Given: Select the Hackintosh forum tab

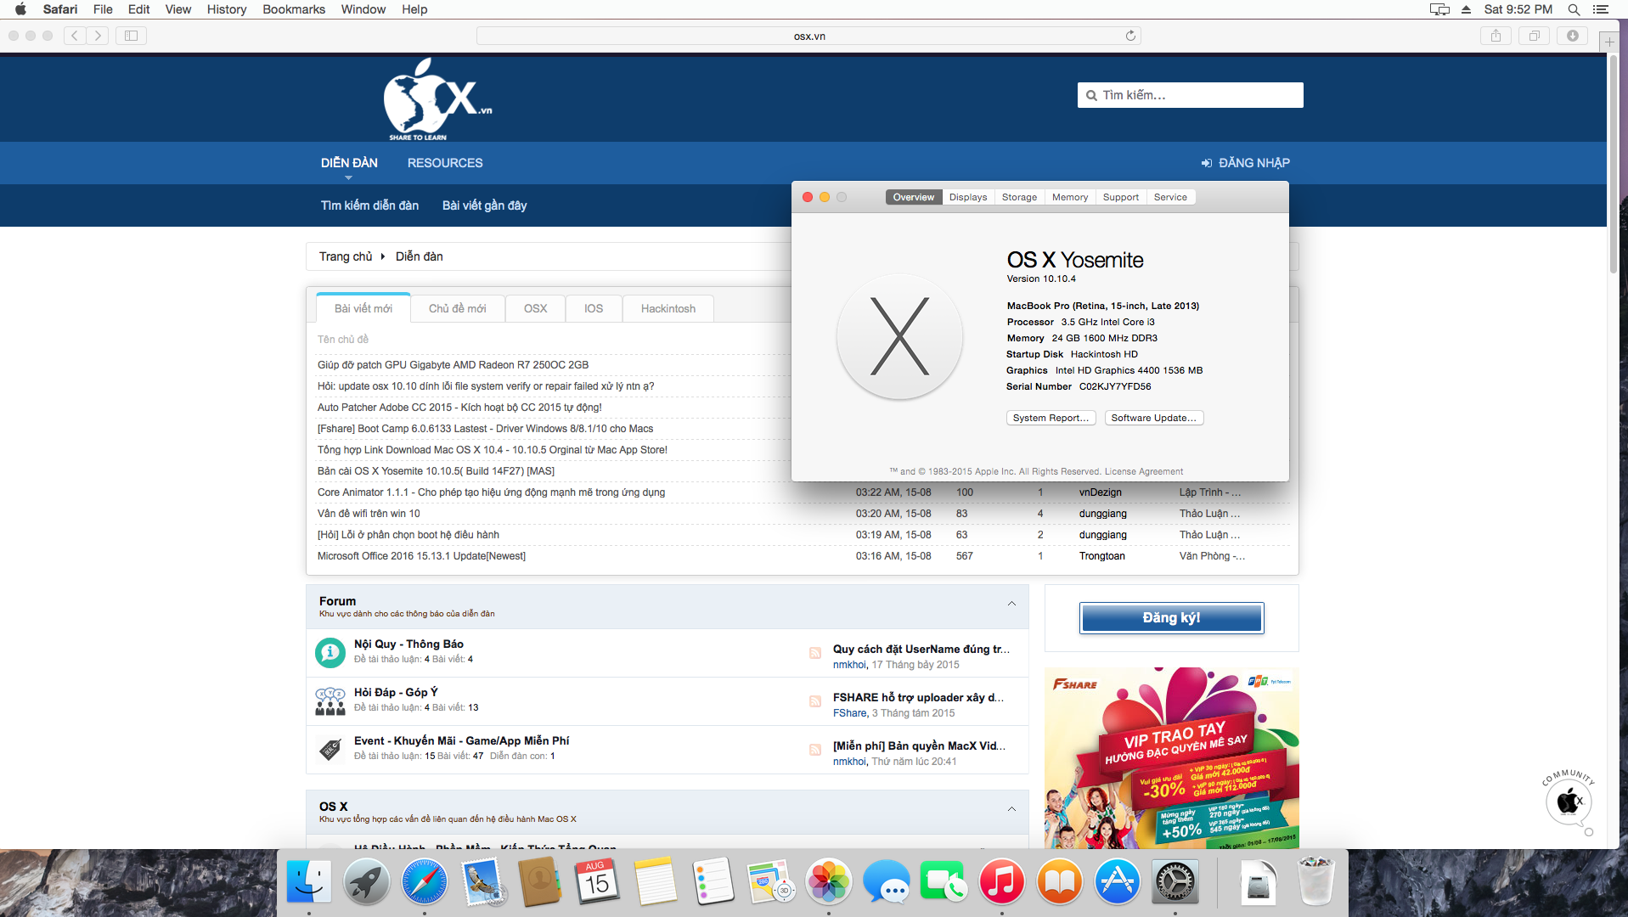Looking at the screenshot, I should pyautogui.click(x=668, y=308).
